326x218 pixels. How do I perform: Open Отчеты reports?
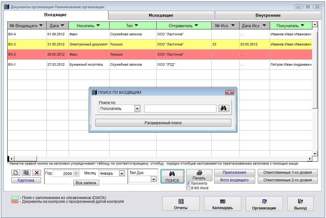point(181,204)
